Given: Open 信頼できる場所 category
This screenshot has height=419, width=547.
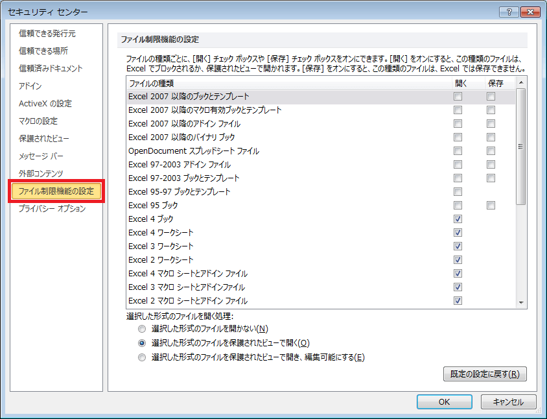Looking at the screenshot, I should pos(43,51).
